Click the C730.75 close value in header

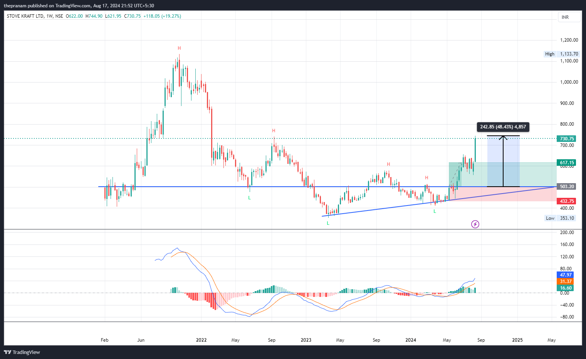click(x=133, y=16)
